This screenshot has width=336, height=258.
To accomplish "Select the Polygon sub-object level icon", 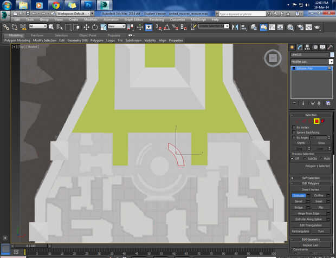I will [316, 121].
